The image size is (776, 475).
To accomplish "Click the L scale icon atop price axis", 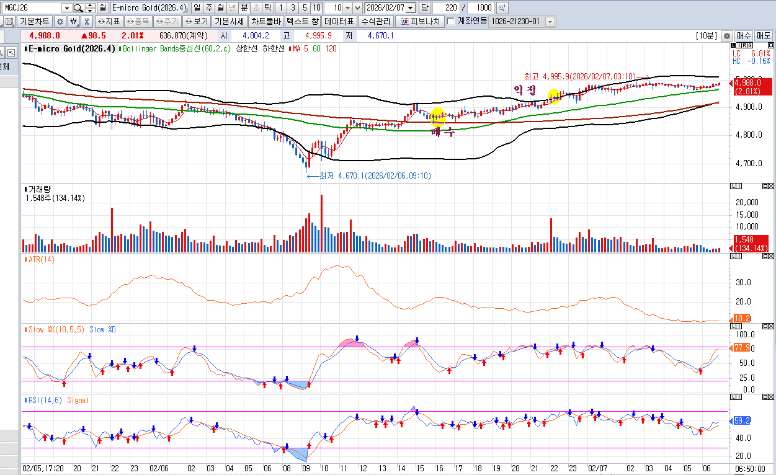I will point(734,46).
